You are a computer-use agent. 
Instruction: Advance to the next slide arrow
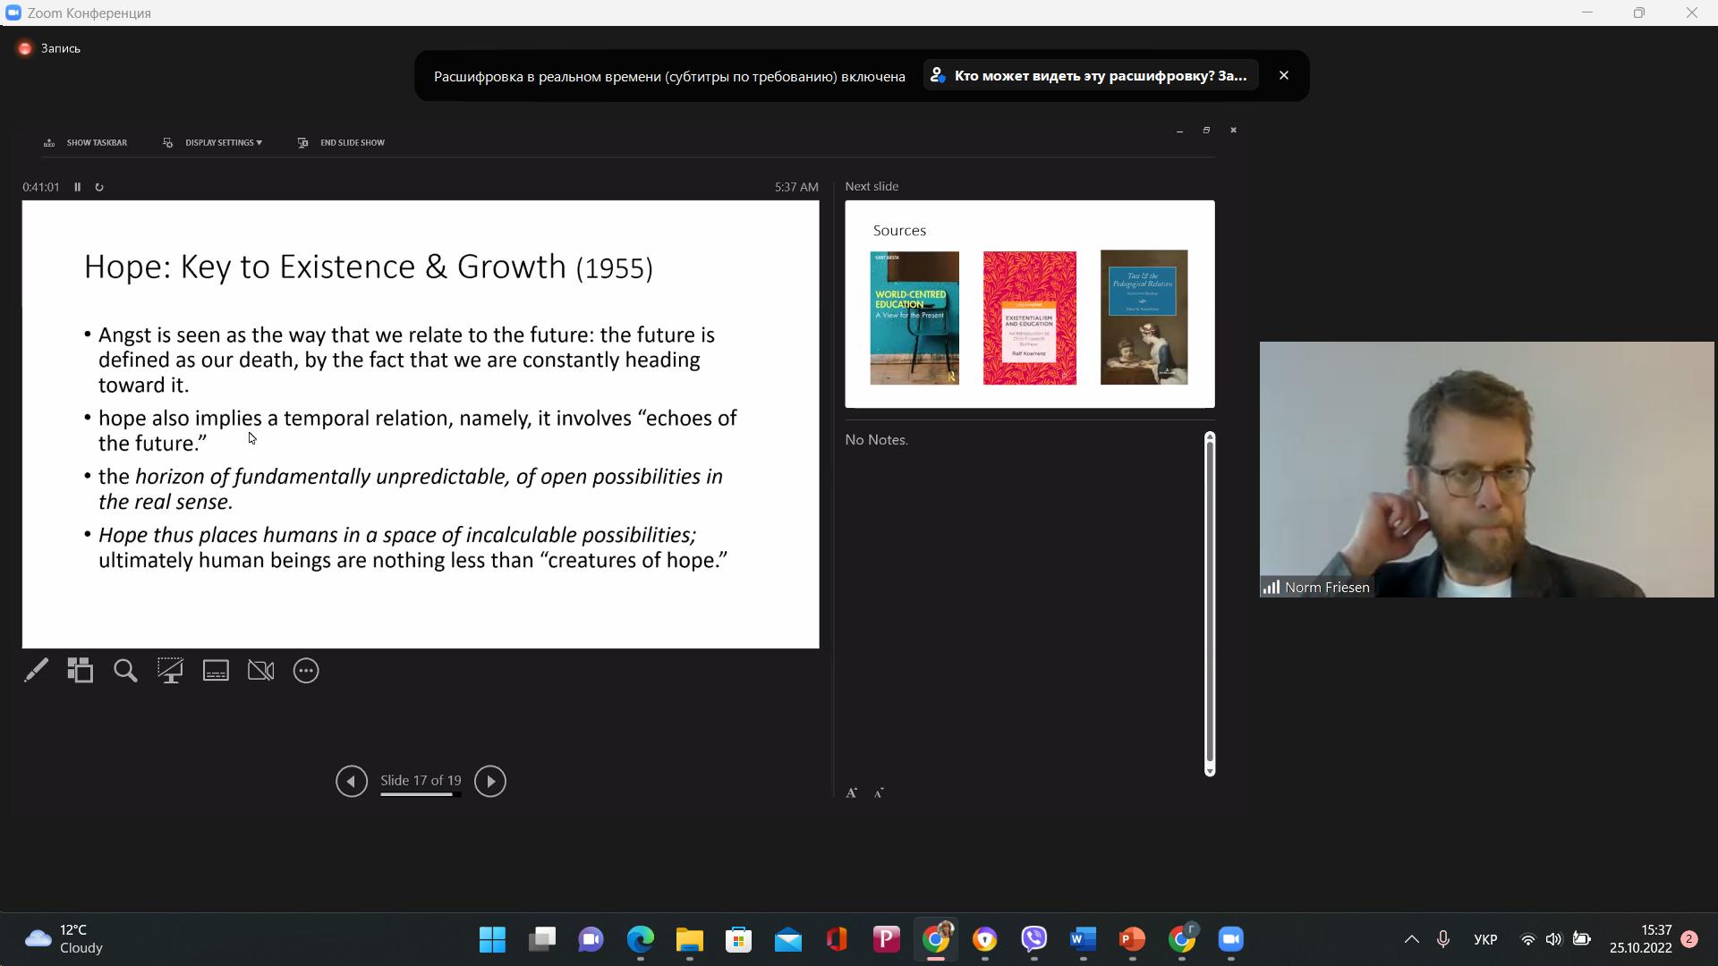pos(489,782)
